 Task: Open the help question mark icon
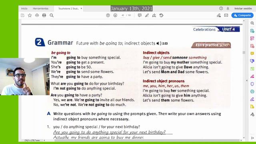pos(221,8)
